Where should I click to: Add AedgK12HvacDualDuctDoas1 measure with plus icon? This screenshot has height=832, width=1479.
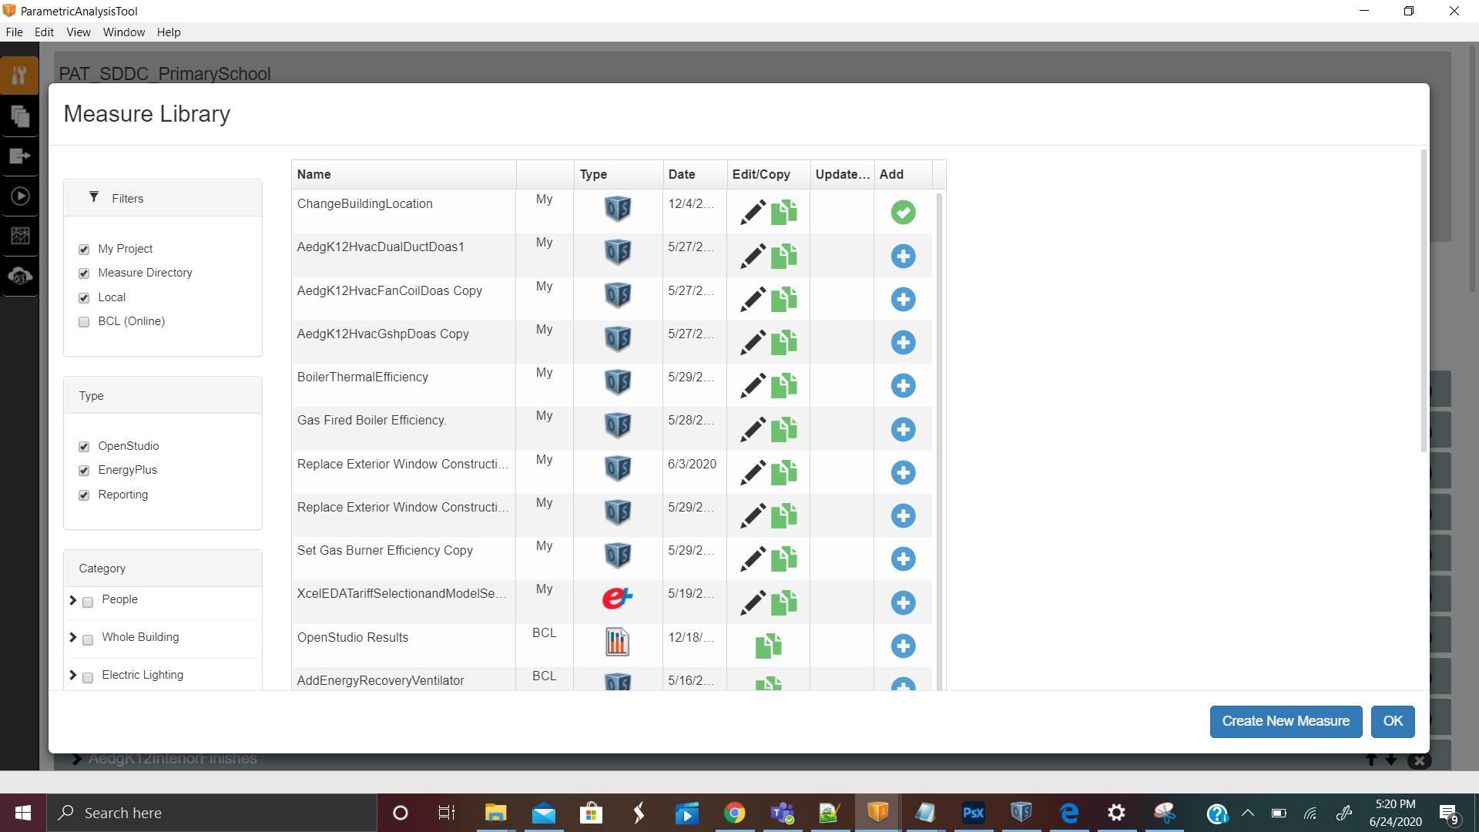pos(903,256)
